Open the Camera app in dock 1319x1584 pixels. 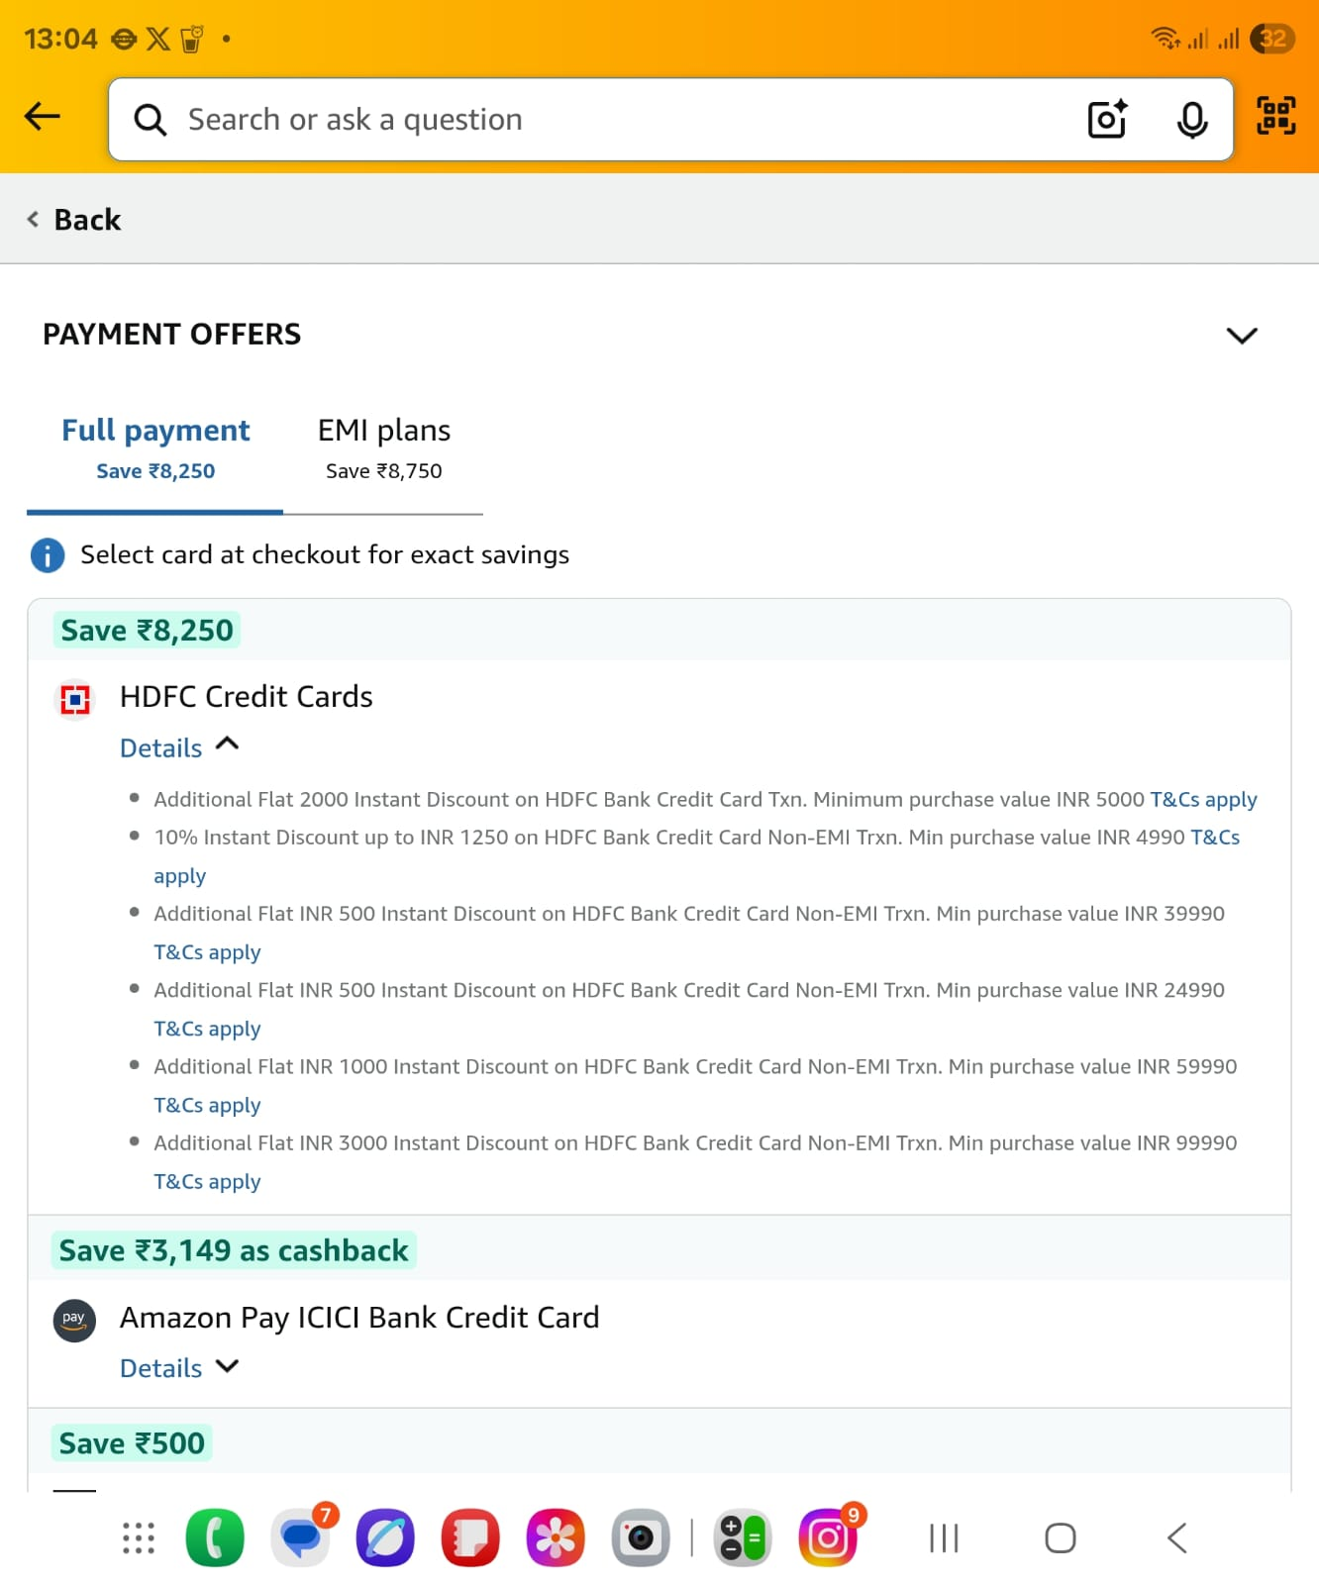(x=641, y=1537)
